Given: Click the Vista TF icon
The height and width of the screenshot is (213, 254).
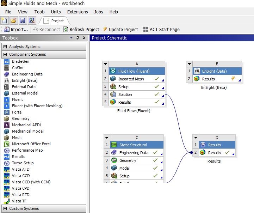Looking at the screenshot, I should click(7, 201).
